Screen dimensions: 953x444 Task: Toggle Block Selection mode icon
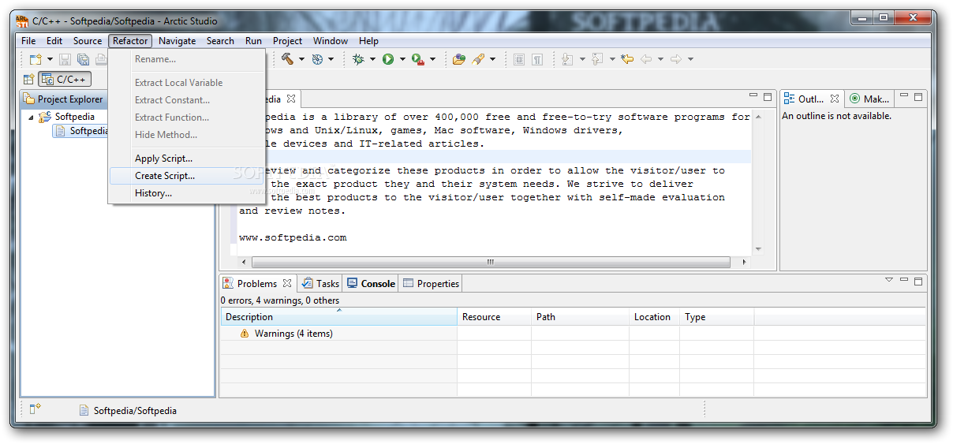click(x=519, y=59)
